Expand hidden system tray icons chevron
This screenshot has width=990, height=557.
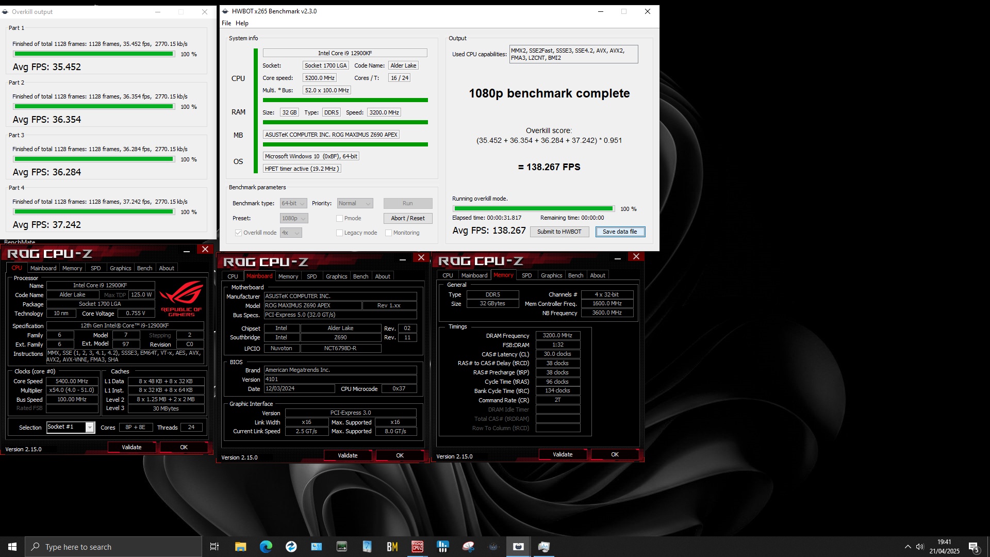click(907, 547)
